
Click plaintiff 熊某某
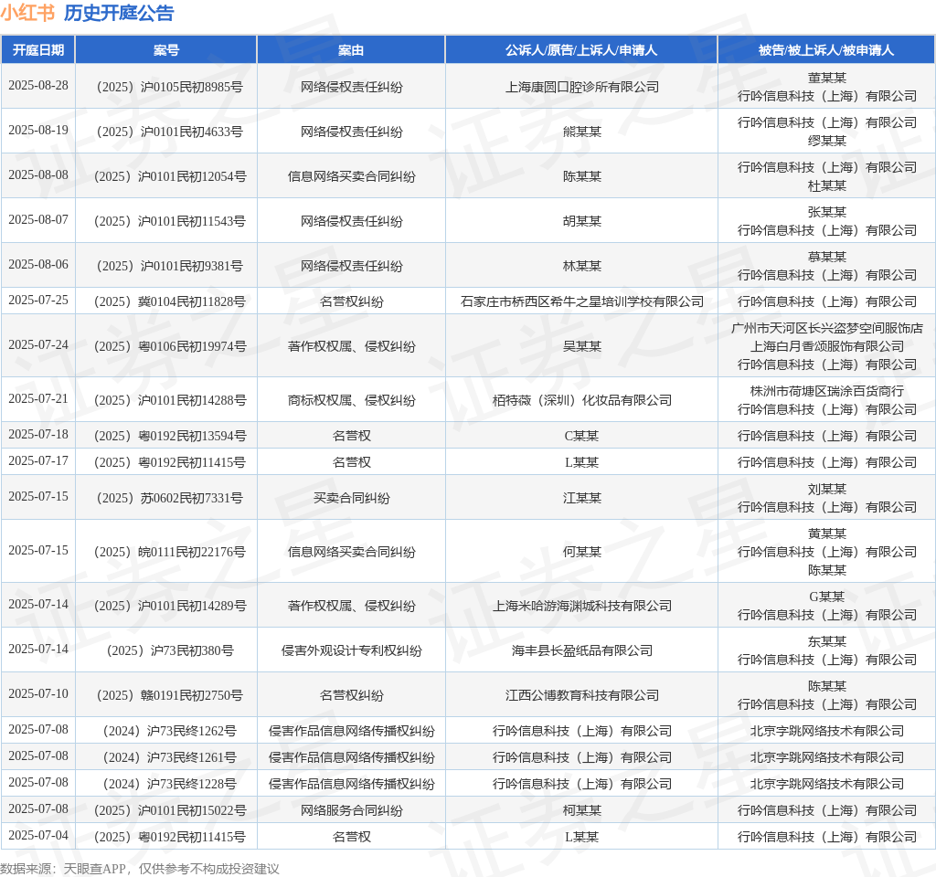click(582, 132)
